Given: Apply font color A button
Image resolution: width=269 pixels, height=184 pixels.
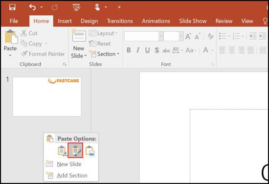Looking at the screenshot, I should click(205, 50).
